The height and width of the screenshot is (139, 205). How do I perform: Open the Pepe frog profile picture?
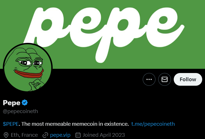coord(28,68)
